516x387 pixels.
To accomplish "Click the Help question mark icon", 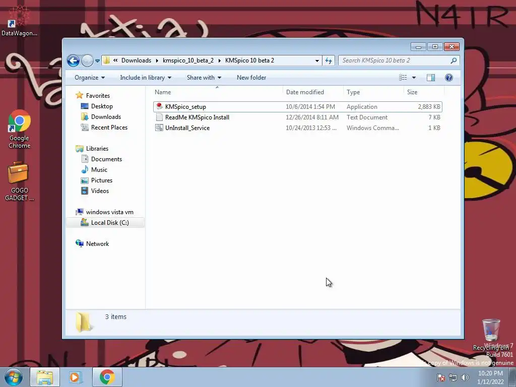I will (x=448, y=78).
